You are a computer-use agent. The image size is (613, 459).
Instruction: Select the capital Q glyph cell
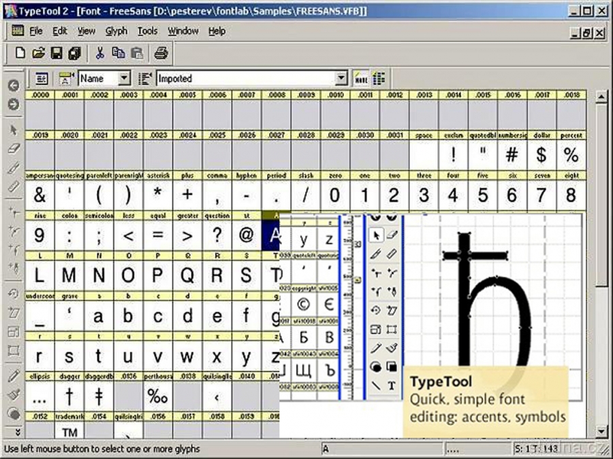(187, 275)
